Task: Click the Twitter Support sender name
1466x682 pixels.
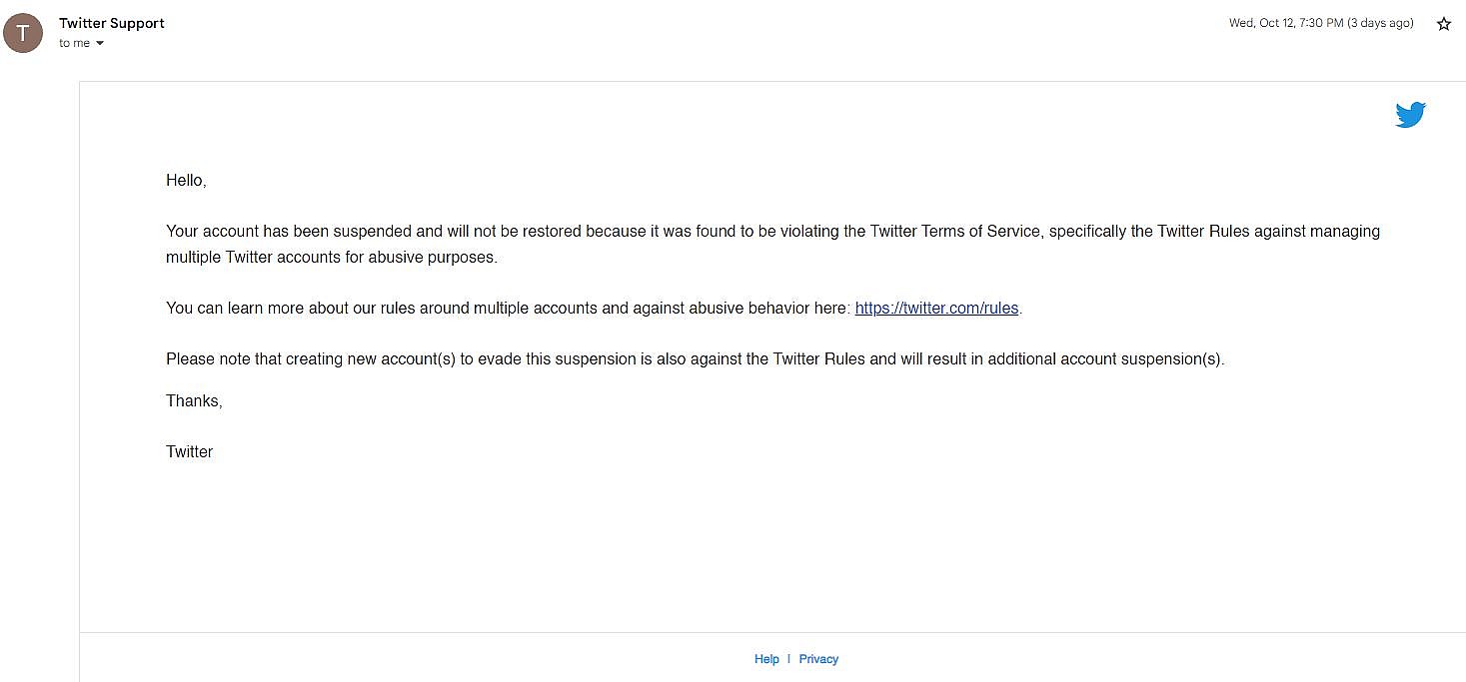Action: tap(112, 23)
